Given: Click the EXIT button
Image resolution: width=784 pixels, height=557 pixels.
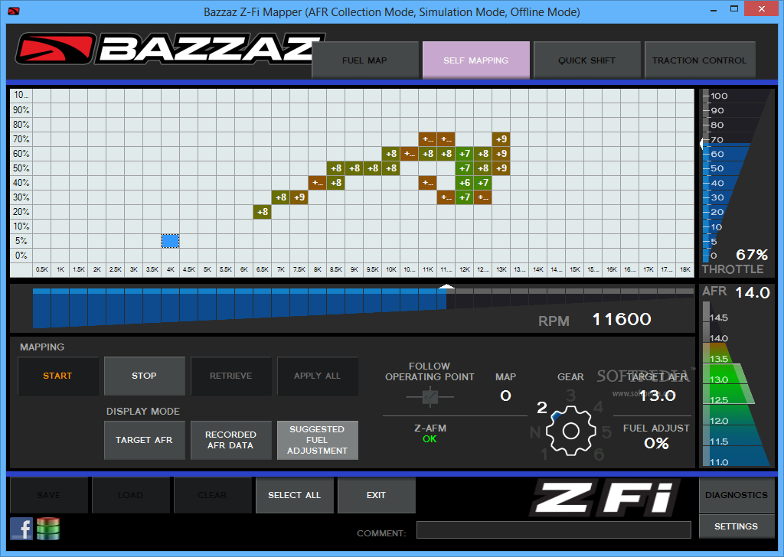Looking at the screenshot, I should [376, 495].
